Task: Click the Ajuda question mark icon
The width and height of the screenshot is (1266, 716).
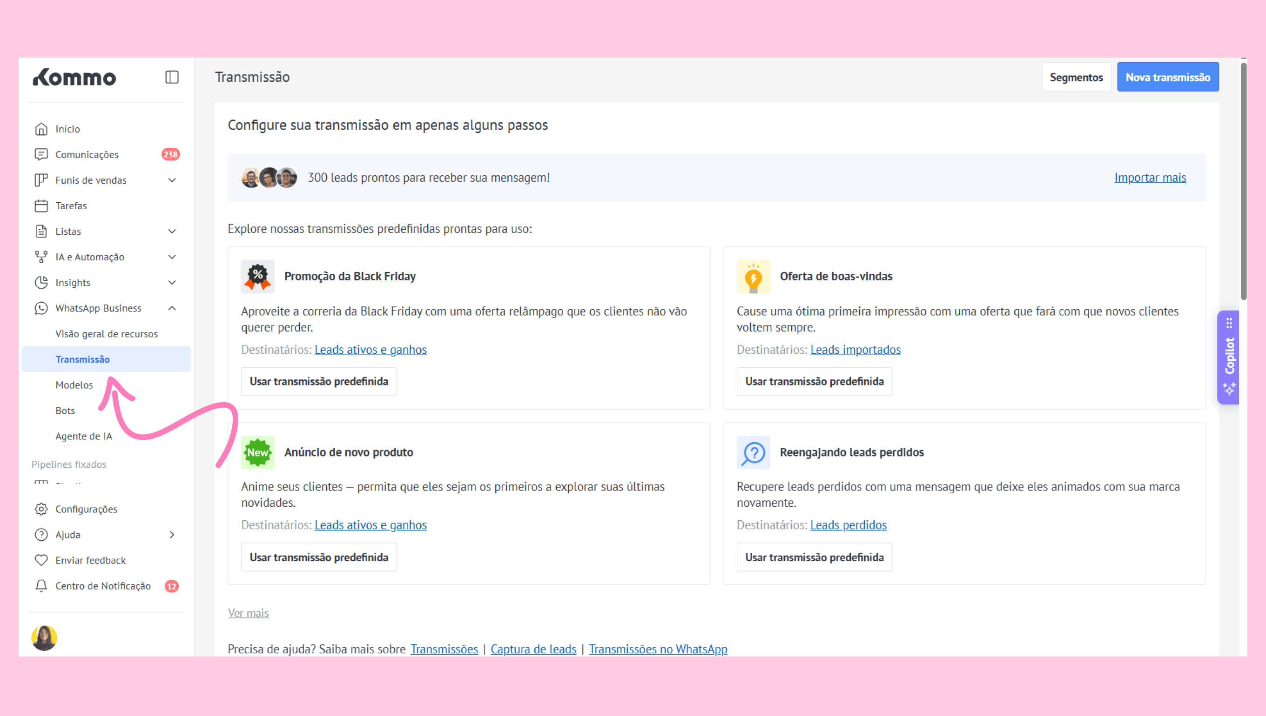Action: (41, 535)
